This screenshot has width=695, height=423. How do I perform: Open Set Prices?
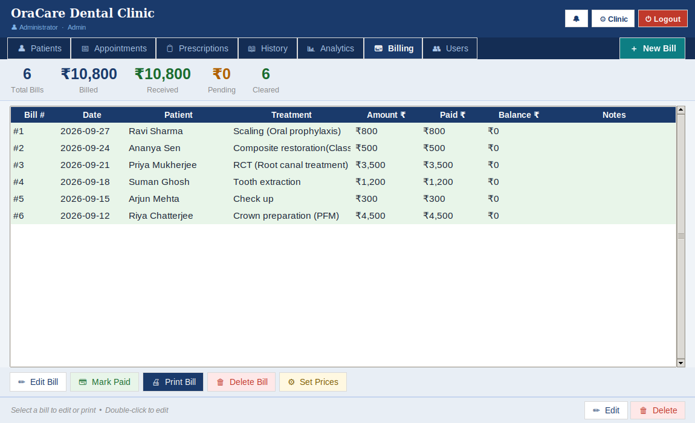(x=313, y=382)
